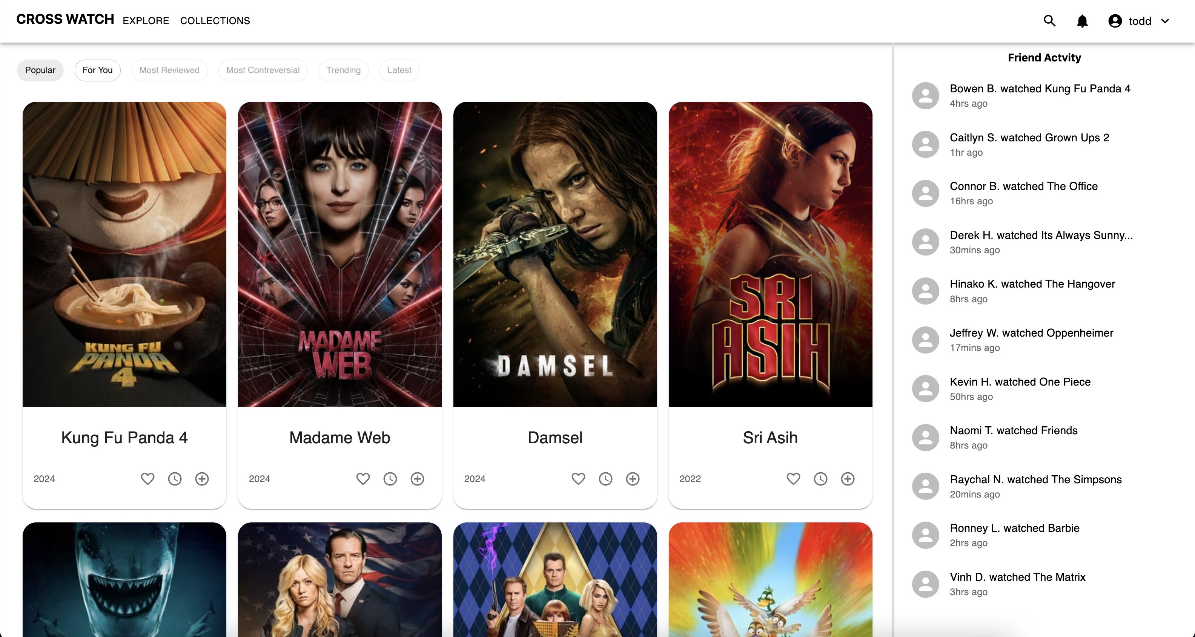
Task: Switch to the For You filter
Action: pos(97,70)
